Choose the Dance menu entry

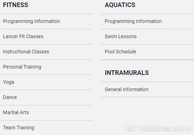[10, 97]
